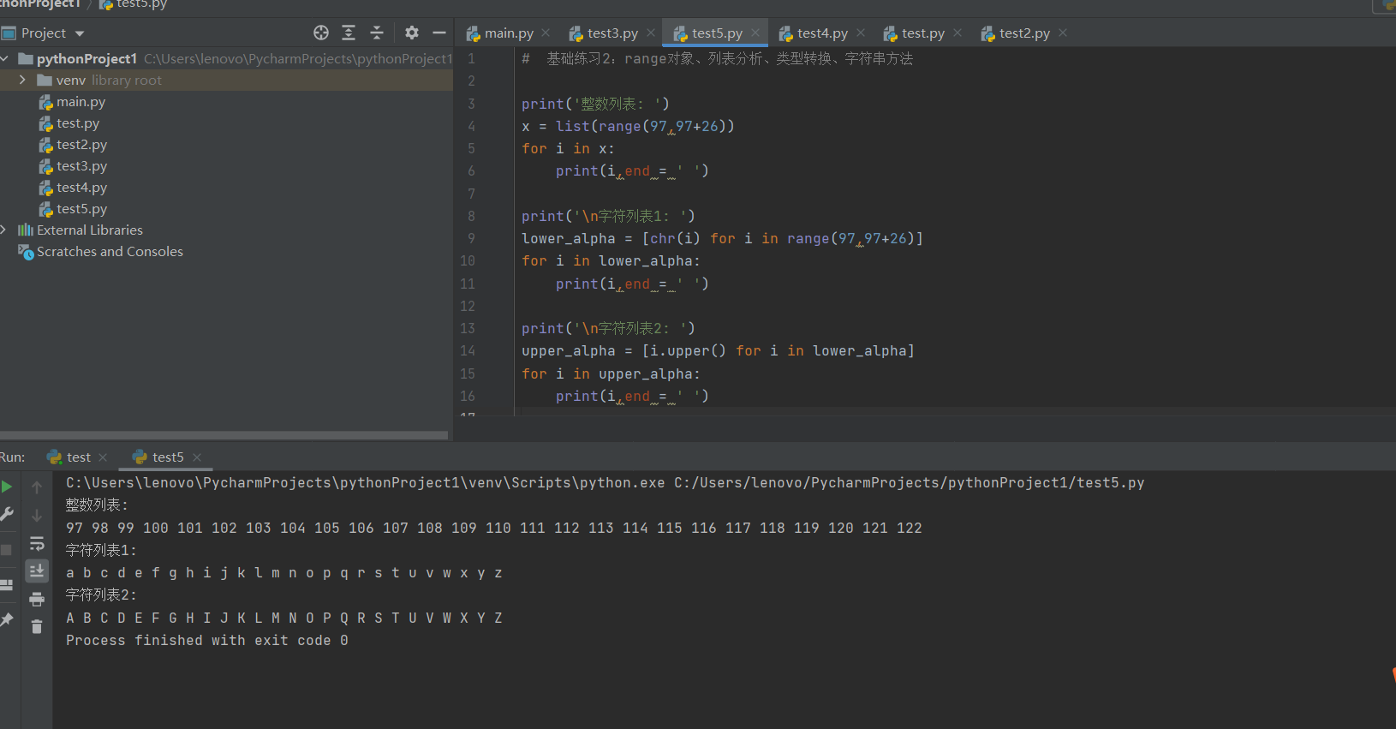1396x729 pixels.
Task: Toggle Scroll to End in console
Action: (x=37, y=571)
